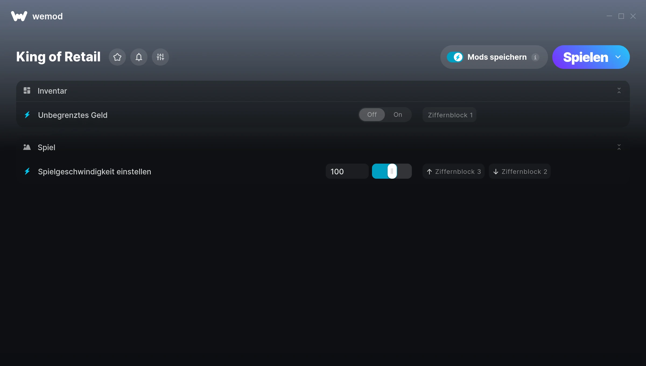Click lightning icon next to Unbegrenztes Geld
This screenshot has height=366, width=646.
pyautogui.click(x=27, y=115)
